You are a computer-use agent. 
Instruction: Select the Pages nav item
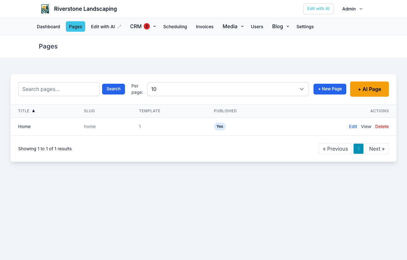[x=75, y=27]
